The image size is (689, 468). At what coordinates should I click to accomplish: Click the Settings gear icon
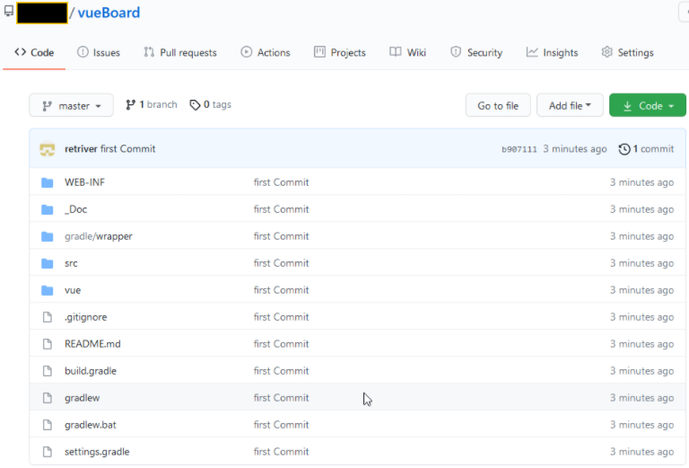pyautogui.click(x=606, y=52)
